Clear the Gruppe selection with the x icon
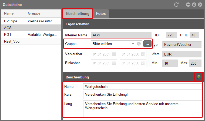This screenshot has width=205, height=121. click(x=139, y=44)
